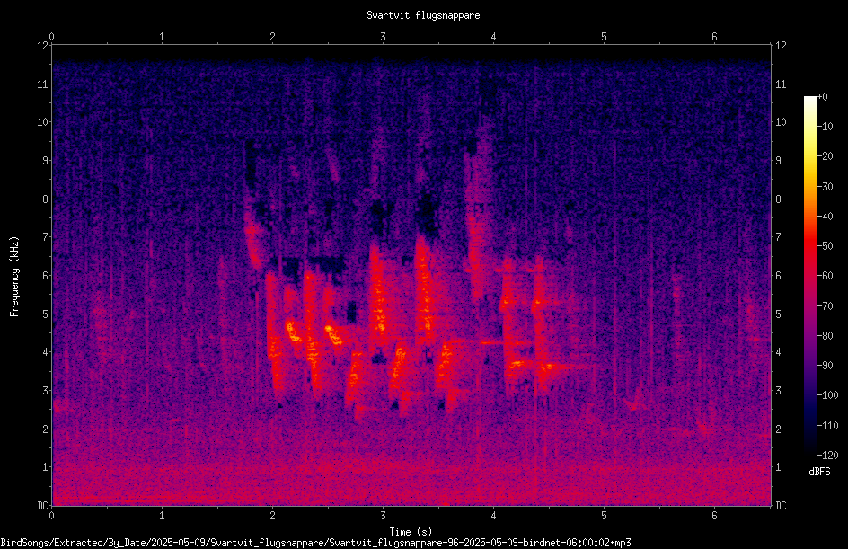Click the 3-second tick on the bottom time axis

point(383,516)
